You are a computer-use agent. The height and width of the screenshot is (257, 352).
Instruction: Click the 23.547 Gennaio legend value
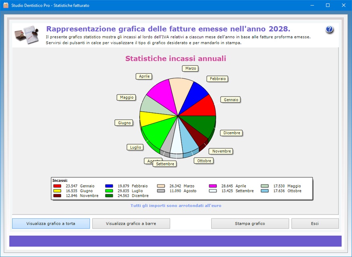tap(71, 186)
